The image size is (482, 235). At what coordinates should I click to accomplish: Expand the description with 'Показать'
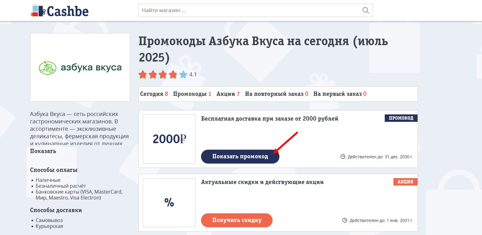[x=43, y=151]
